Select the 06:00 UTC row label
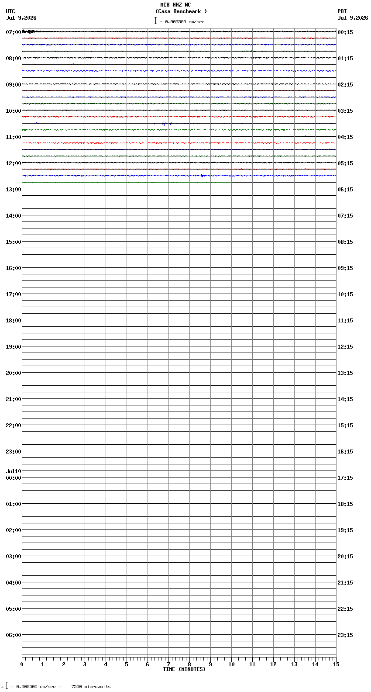Screen dimensions: 371x692 tap(14, 635)
